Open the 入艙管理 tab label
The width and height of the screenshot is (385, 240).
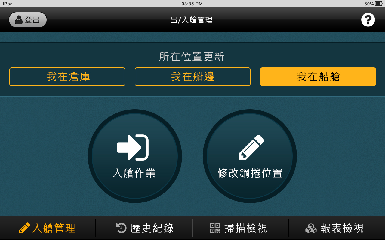pyautogui.click(x=54, y=228)
